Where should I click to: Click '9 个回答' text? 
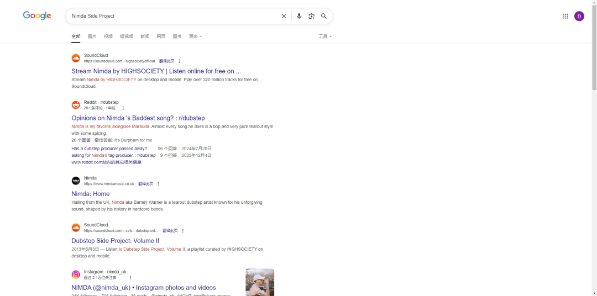click(x=169, y=155)
